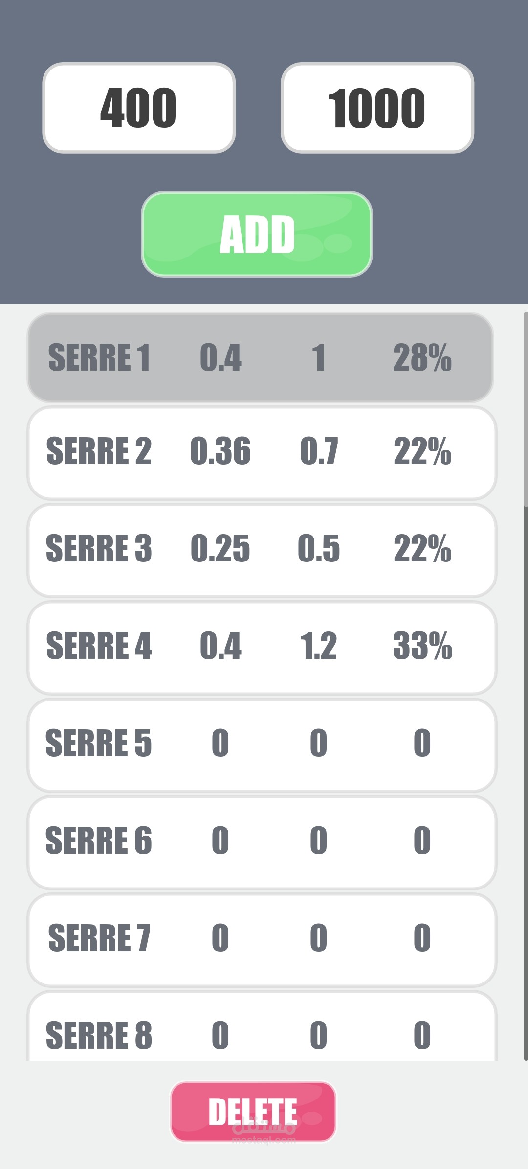Image resolution: width=528 pixels, height=1169 pixels.
Task: Select the SERRE 6 row
Action: point(262,842)
